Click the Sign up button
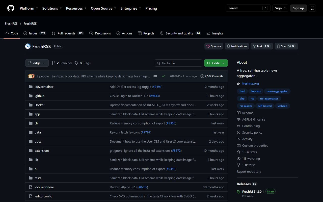The image size is (323, 202). coord(298,8)
